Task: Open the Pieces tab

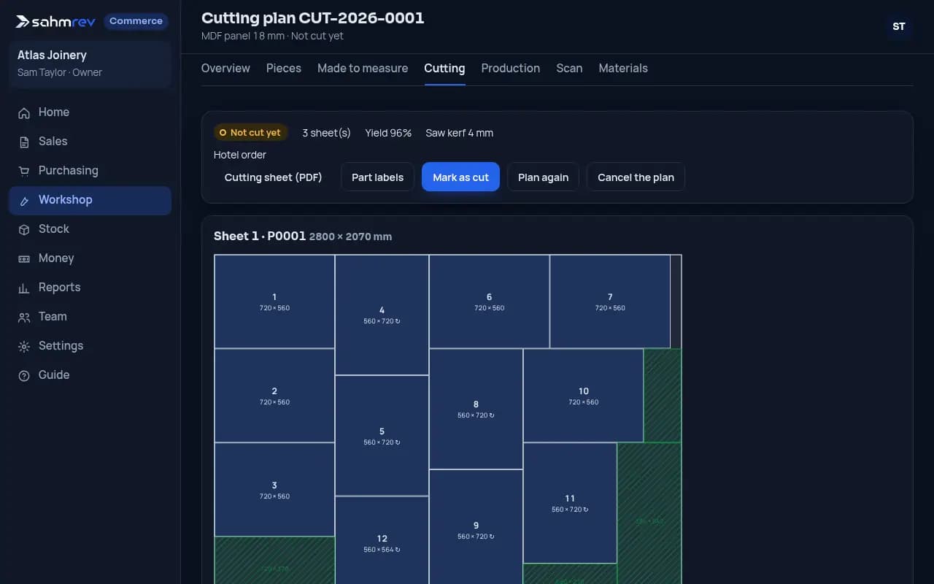Action: tap(284, 68)
